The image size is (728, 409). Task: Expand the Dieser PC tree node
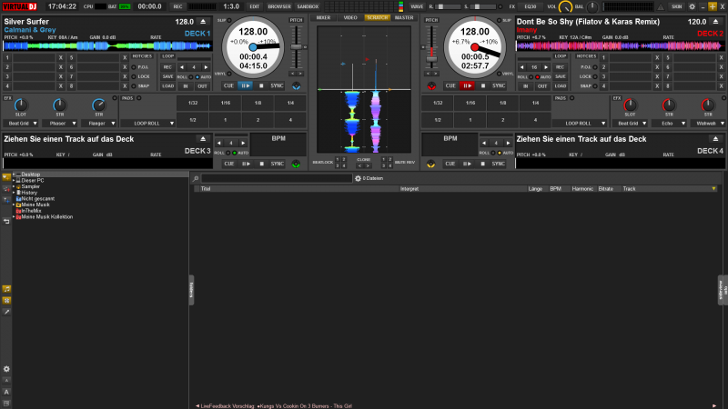[14, 180]
